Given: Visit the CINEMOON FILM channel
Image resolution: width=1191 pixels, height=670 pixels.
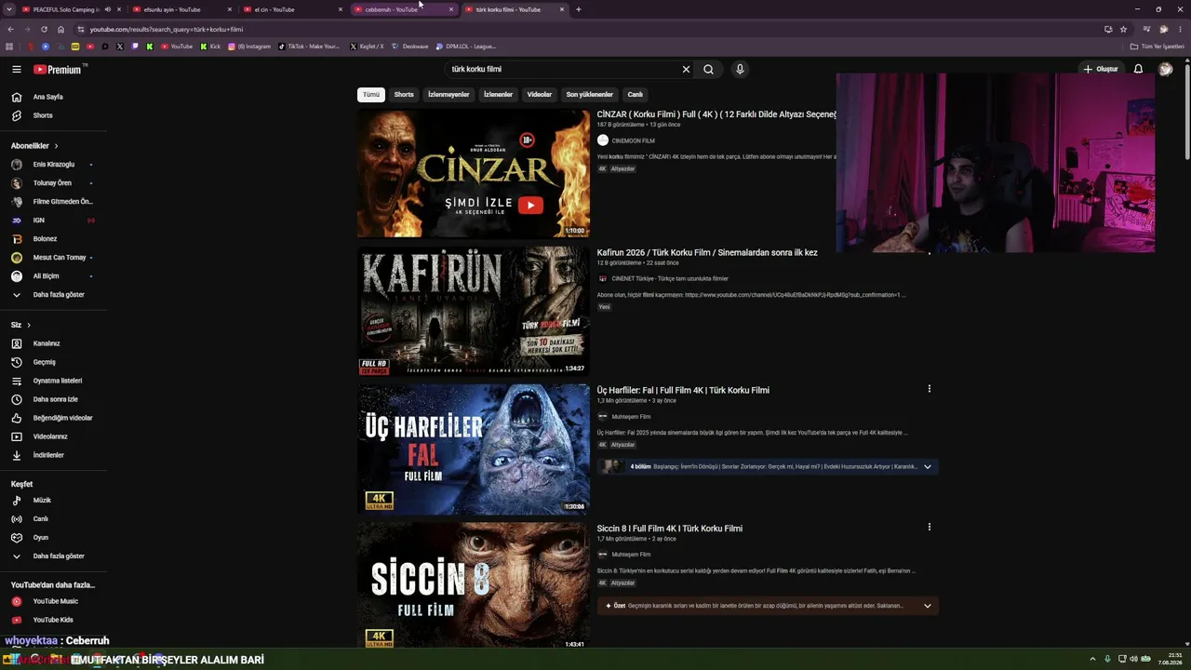Looking at the screenshot, I should [633, 141].
